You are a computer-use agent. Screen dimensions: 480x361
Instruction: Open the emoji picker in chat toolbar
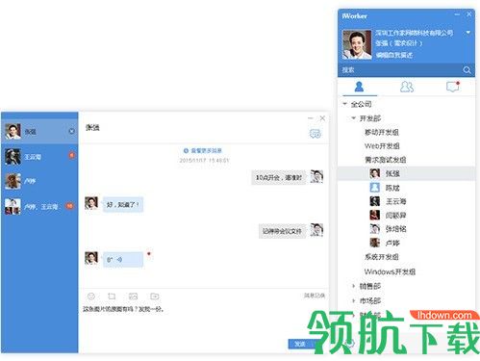91,297
